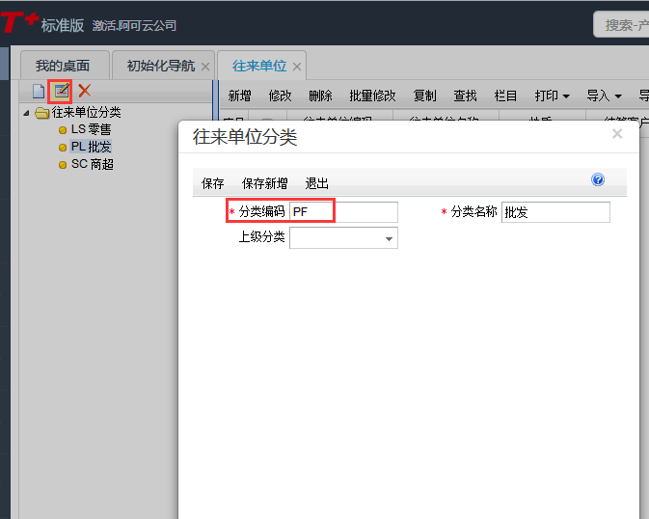Expand the 打印 dropdown menu
649x519 pixels.
coord(552,96)
